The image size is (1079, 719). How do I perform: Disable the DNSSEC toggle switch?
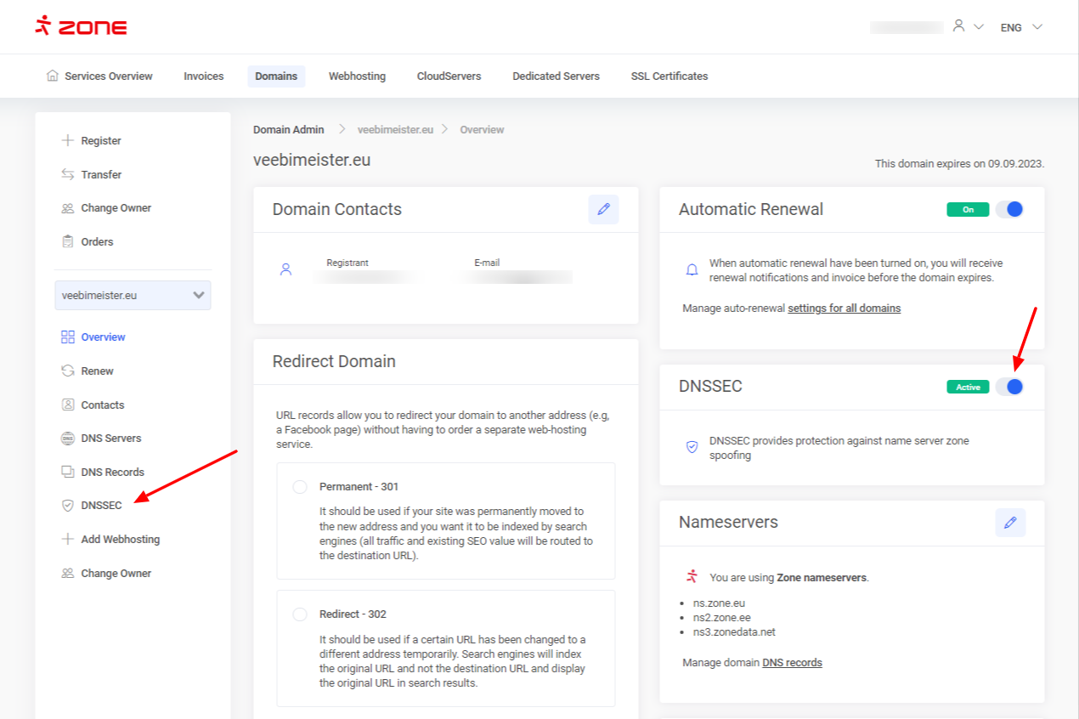pyautogui.click(x=1009, y=387)
